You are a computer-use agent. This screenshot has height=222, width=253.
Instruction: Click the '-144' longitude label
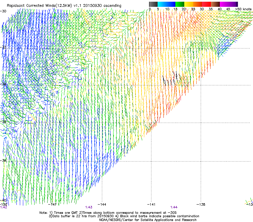(102, 205)
